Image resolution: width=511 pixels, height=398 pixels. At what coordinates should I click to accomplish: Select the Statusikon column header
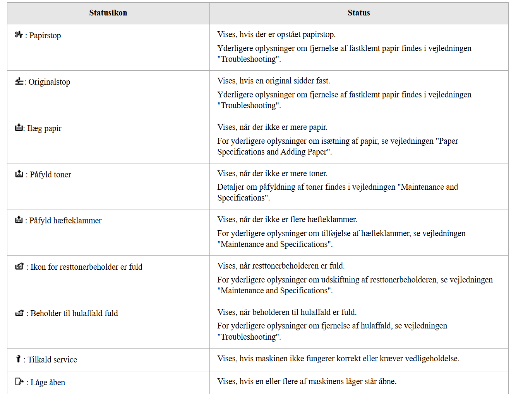108,13
